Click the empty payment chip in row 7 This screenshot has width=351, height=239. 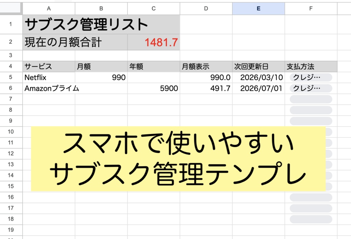[310, 99]
